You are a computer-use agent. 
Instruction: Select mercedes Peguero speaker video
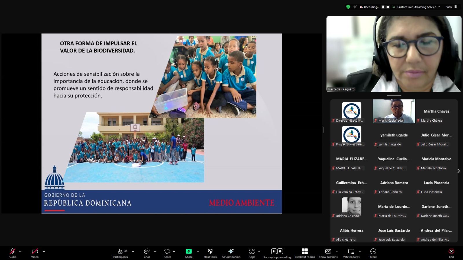point(394,54)
